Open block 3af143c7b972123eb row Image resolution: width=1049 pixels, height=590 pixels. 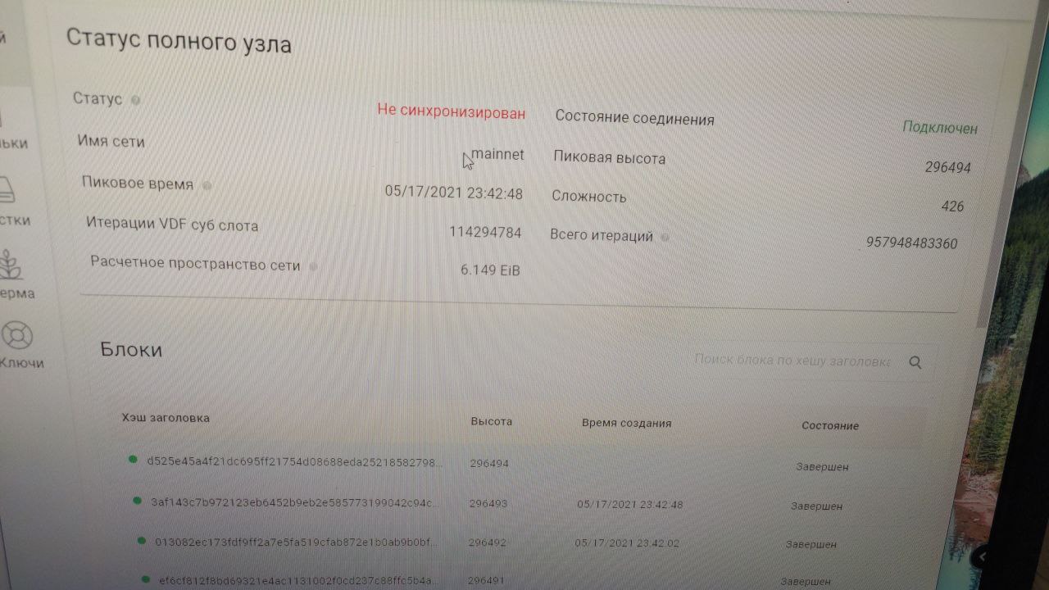click(x=524, y=503)
